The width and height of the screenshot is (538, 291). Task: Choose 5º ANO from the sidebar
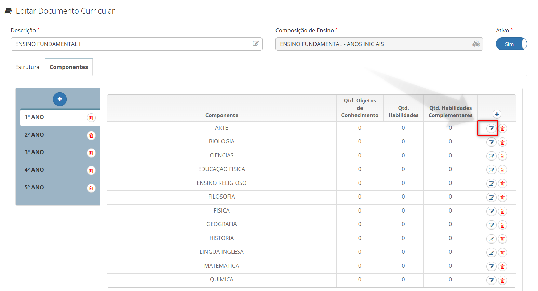[x=34, y=187]
